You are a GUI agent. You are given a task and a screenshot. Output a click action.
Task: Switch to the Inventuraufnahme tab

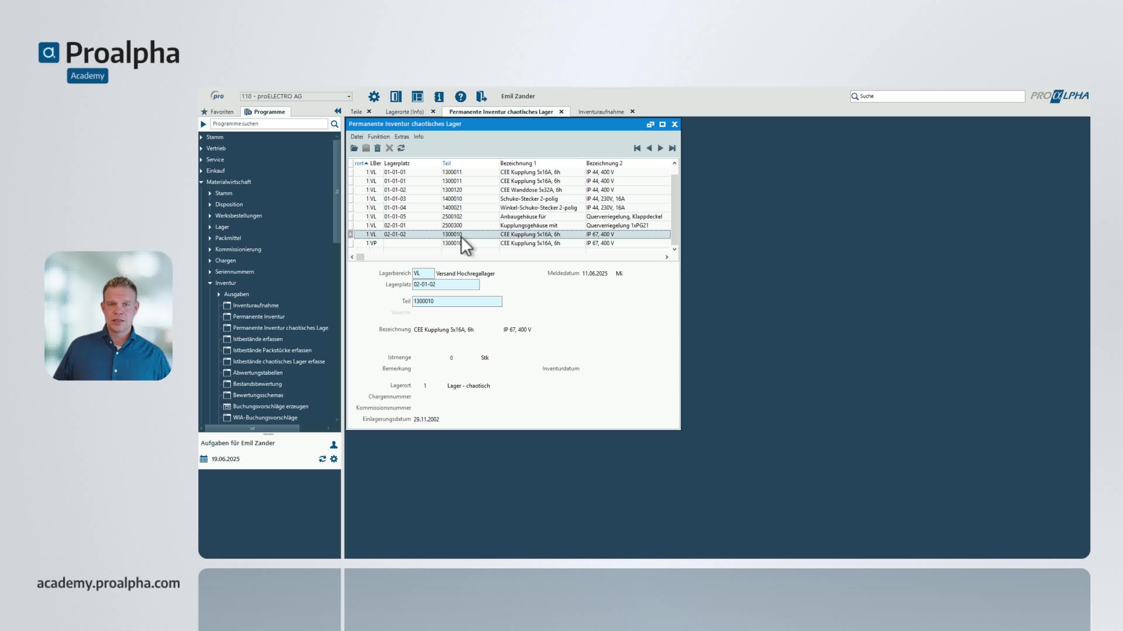(x=600, y=112)
